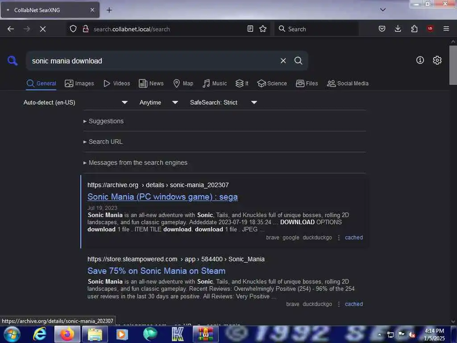Switch to the Map category tab
The image size is (457, 343).
[x=183, y=84]
